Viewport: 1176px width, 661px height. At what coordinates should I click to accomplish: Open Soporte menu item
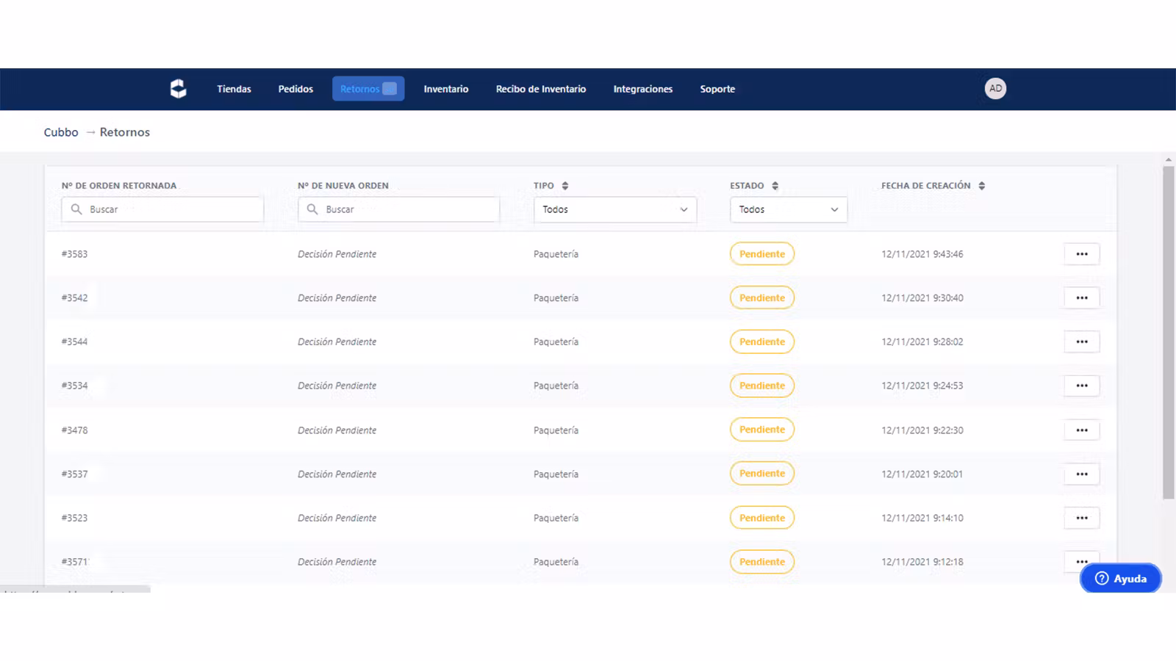tap(717, 89)
